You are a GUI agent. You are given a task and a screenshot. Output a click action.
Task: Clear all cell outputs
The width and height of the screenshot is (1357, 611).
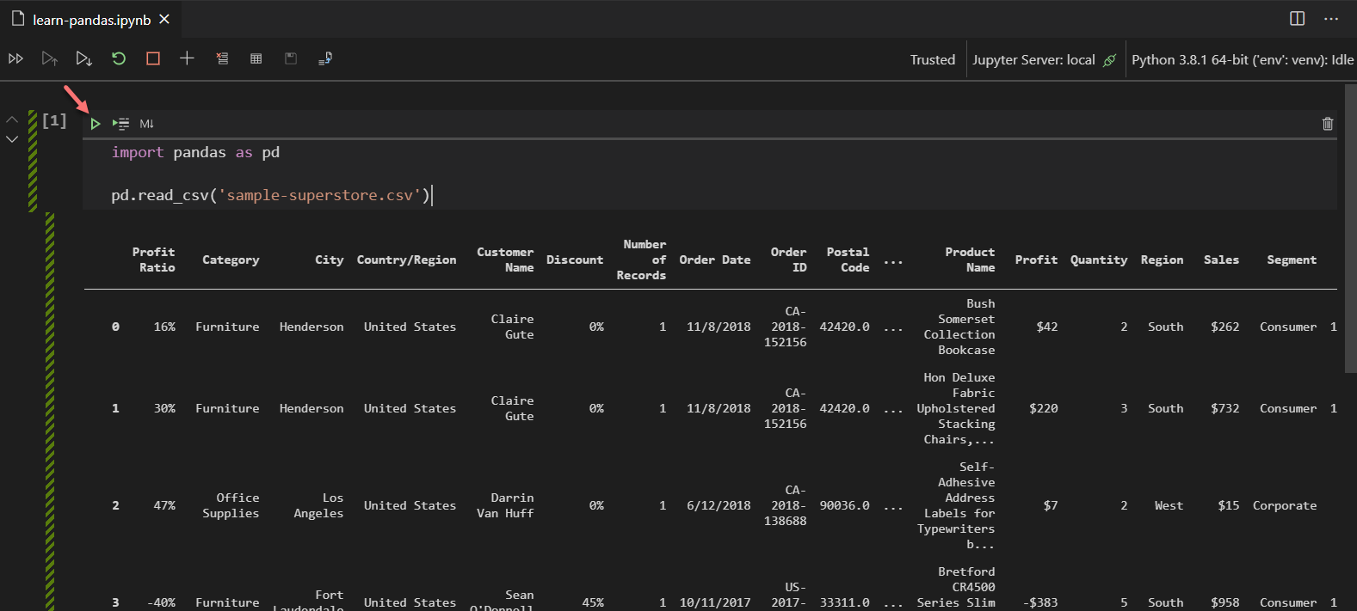(222, 58)
